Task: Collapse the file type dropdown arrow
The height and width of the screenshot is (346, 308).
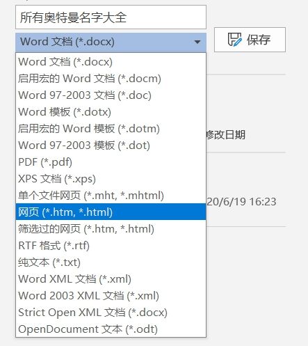Action: (x=197, y=42)
